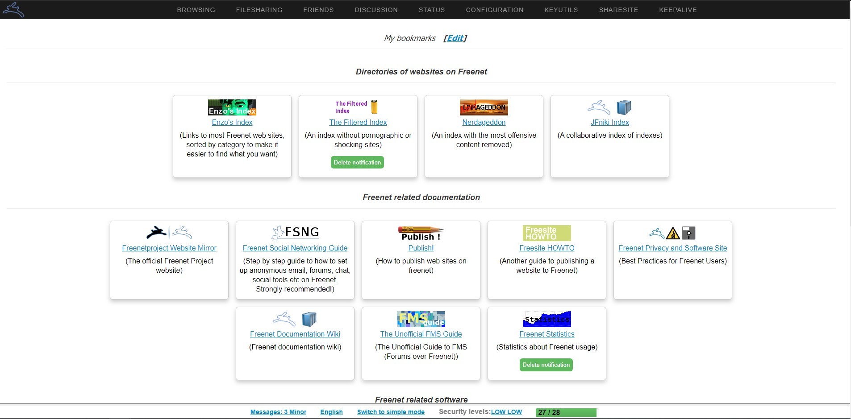Click 'Security levels:' label in status bar
This screenshot has height=419, width=851.
[464, 412]
